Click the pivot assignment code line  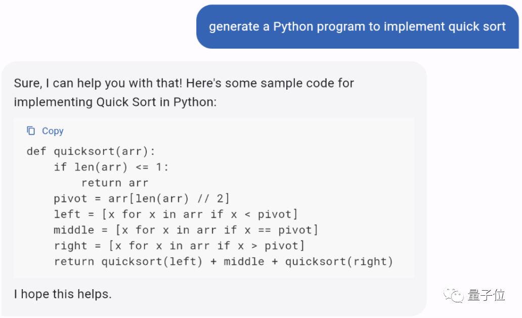pos(142,198)
